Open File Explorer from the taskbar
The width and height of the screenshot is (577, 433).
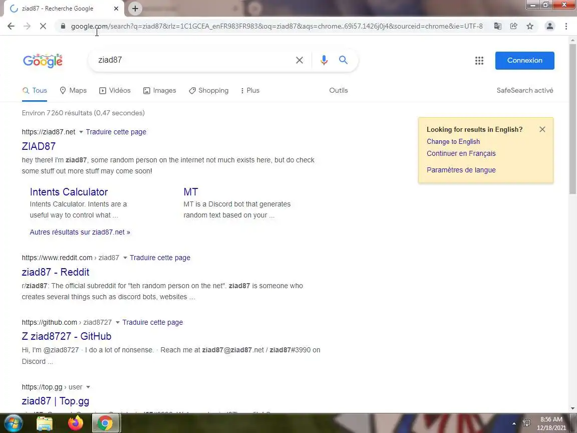(45, 423)
